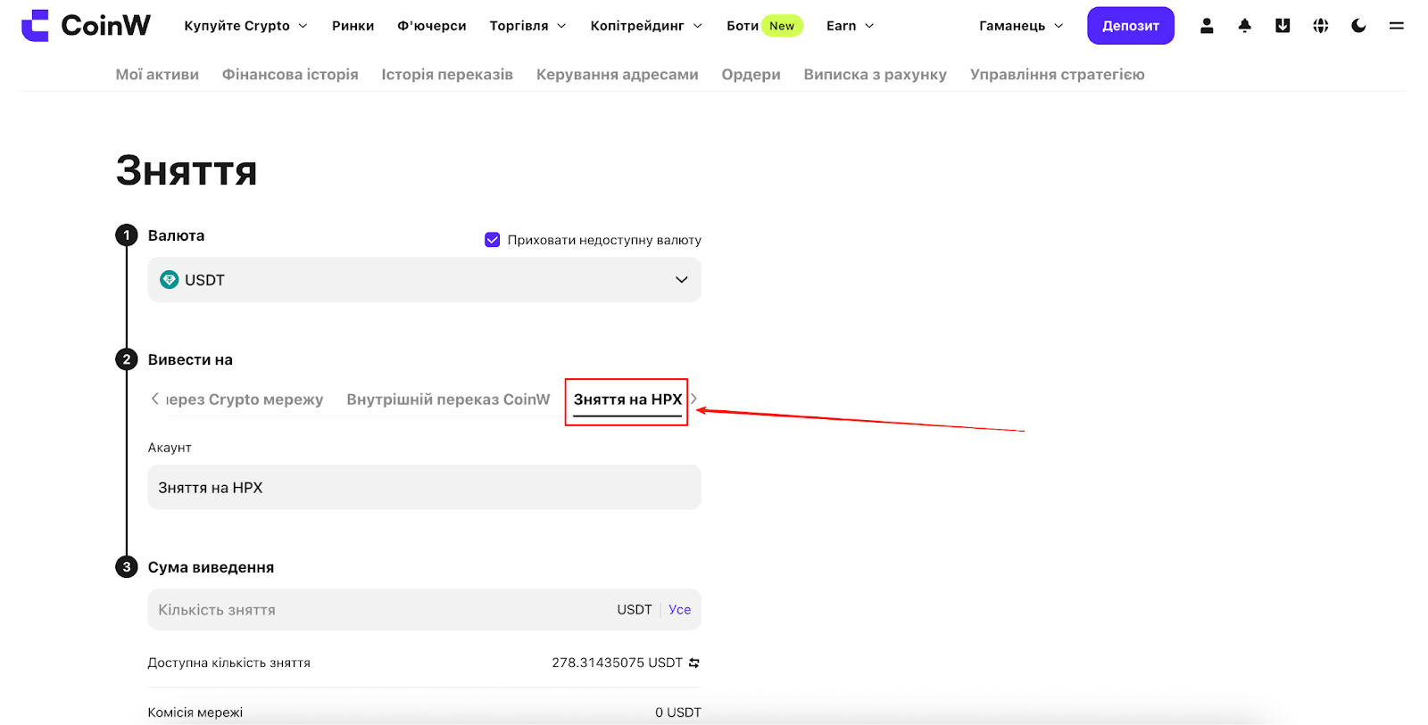The width and height of the screenshot is (1428, 725).
Task: Switch to Фінансова історія tab
Action: tap(290, 75)
